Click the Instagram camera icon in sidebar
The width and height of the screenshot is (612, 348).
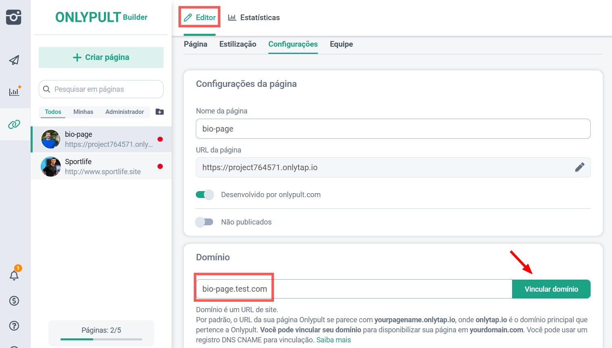14,17
